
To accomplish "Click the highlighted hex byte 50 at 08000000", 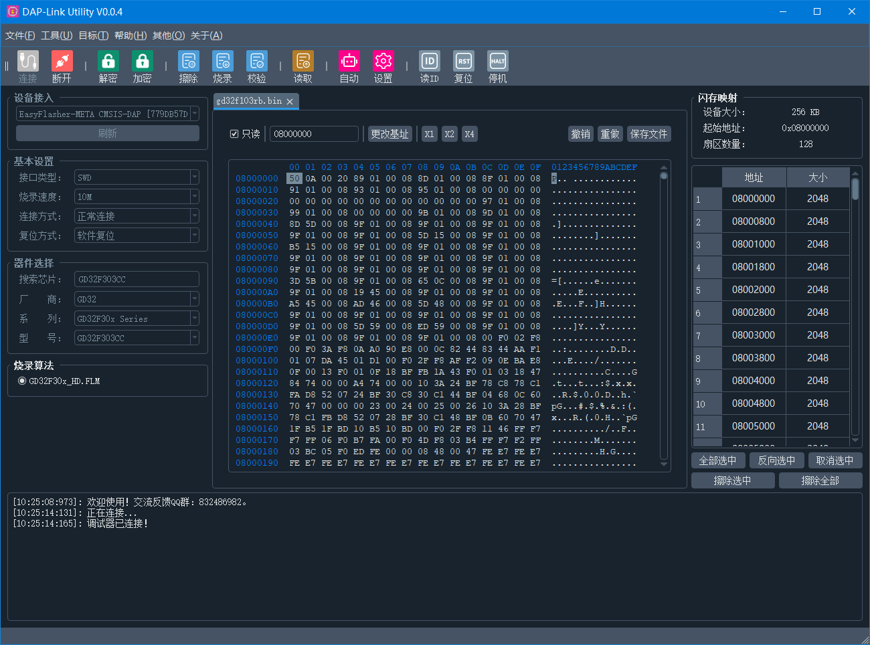I will click(294, 179).
